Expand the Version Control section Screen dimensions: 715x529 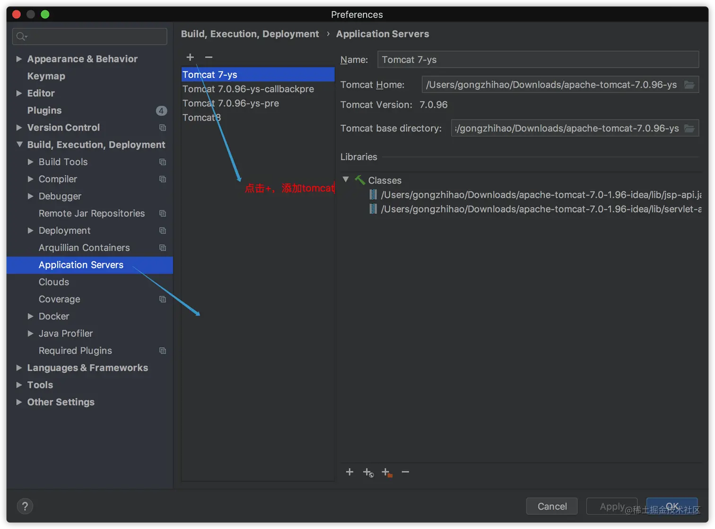tap(19, 128)
